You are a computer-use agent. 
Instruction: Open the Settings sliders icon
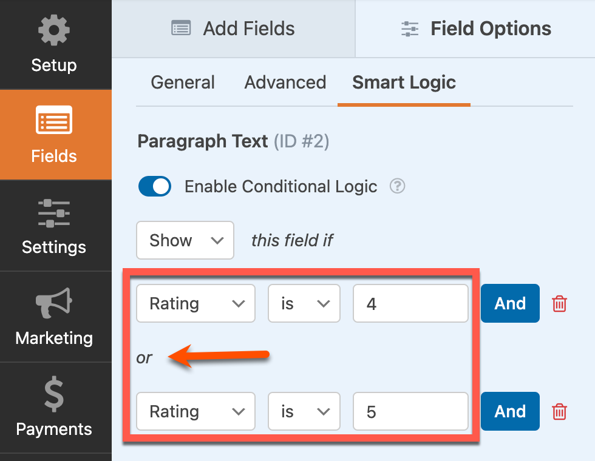(x=54, y=214)
